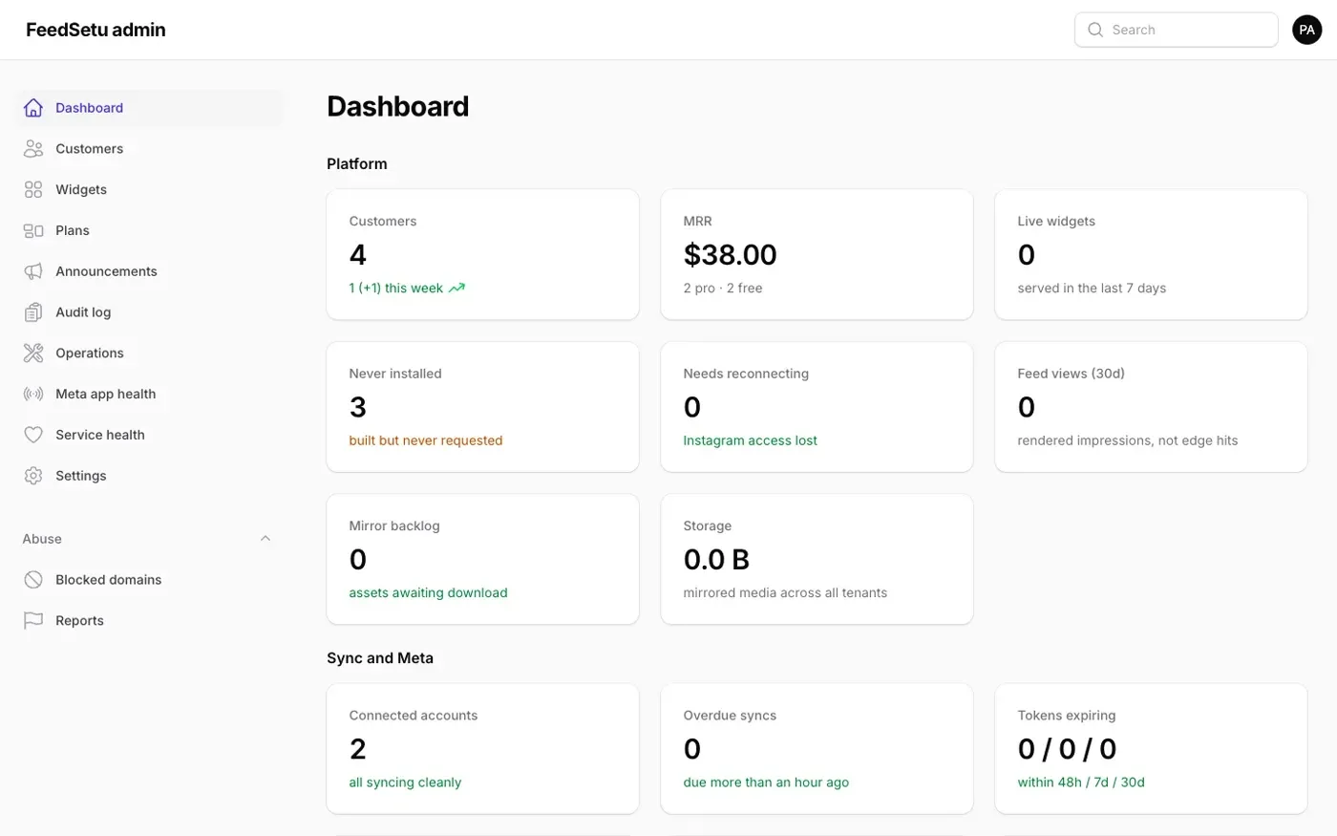The width and height of the screenshot is (1337, 836).
Task: Click the Meta app health signal icon
Action: [x=33, y=394]
